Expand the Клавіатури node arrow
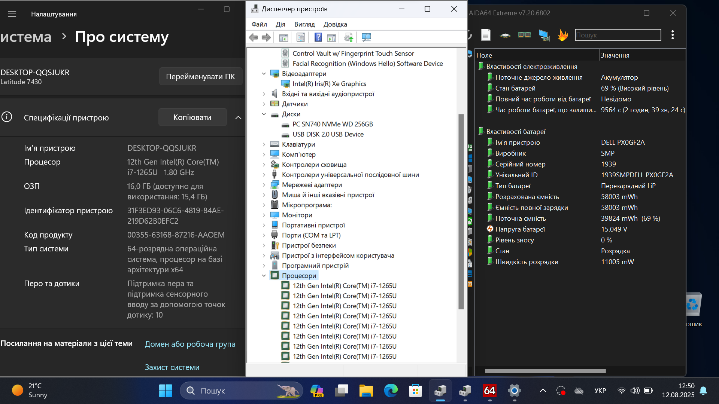The height and width of the screenshot is (404, 719). point(264,144)
